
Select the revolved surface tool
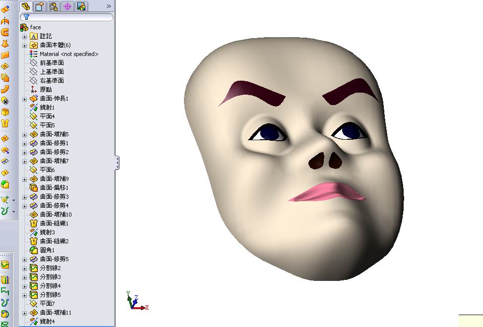[x=5, y=20]
